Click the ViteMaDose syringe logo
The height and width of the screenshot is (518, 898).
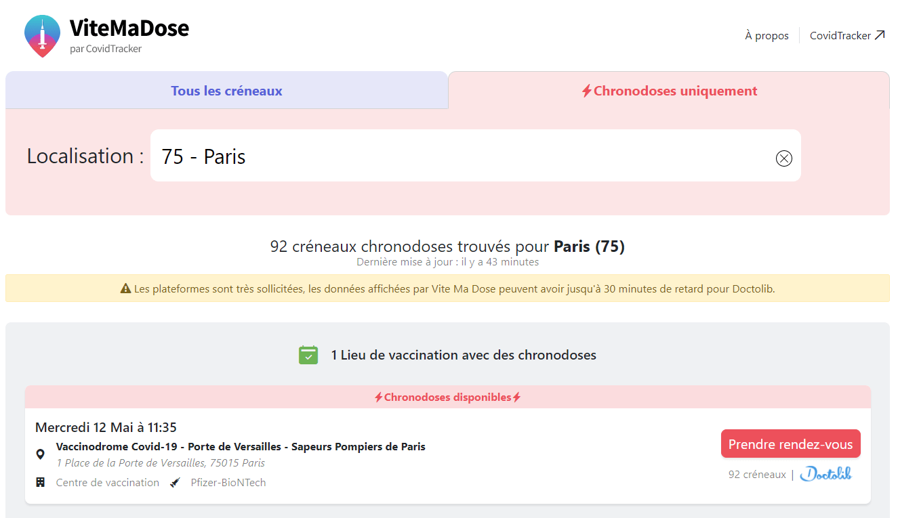tap(42, 35)
